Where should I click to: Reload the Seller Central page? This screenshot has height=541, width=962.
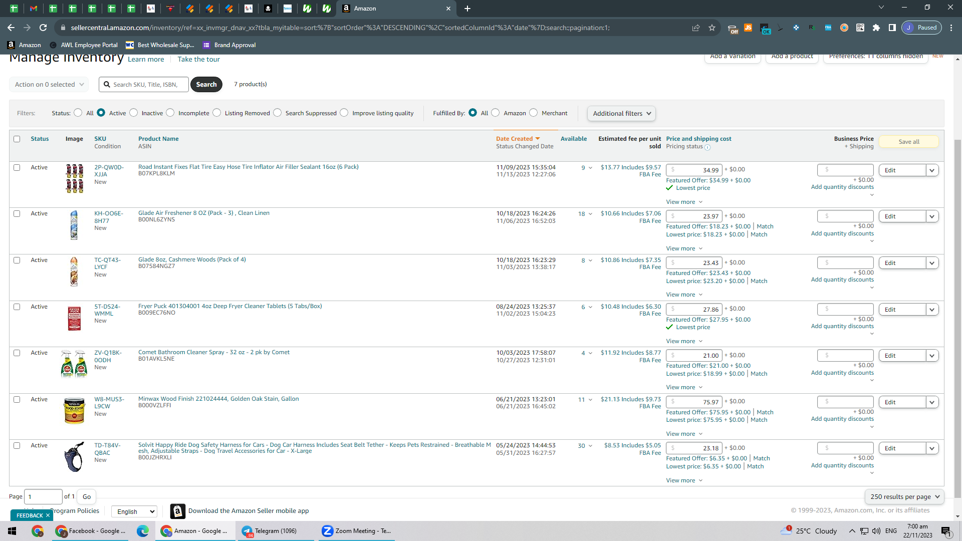tap(43, 28)
